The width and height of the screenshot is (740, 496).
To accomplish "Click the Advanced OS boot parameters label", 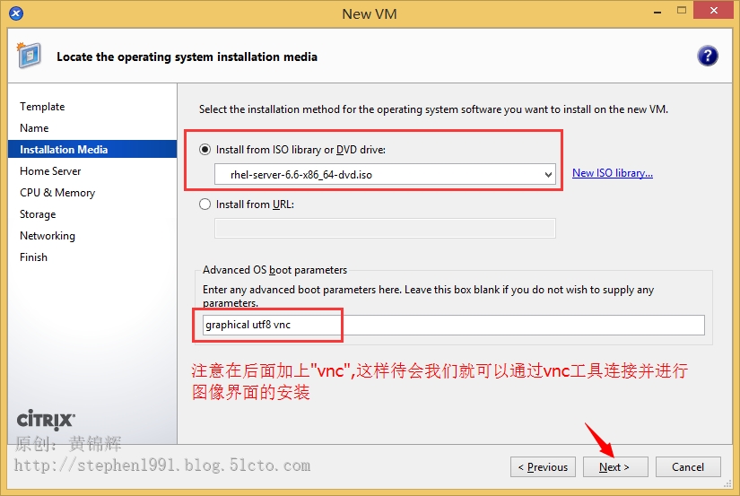I will click(x=274, y=270).
